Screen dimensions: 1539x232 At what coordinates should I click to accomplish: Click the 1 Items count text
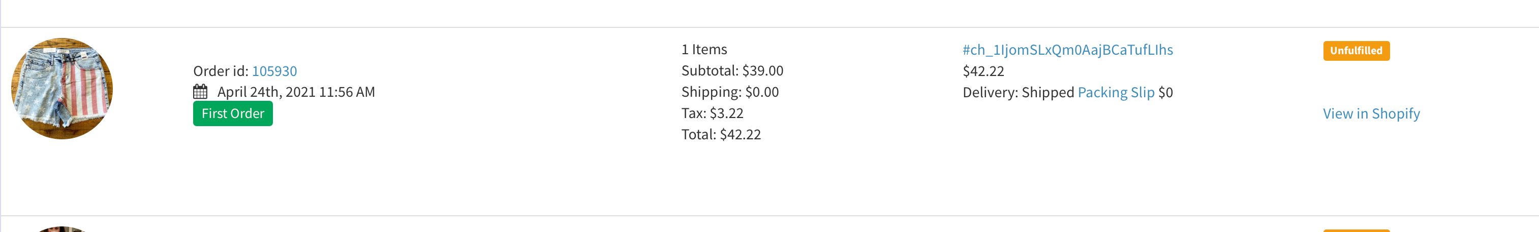[x=704, y=49]
